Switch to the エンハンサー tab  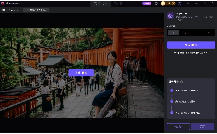[x=101, y=4]
